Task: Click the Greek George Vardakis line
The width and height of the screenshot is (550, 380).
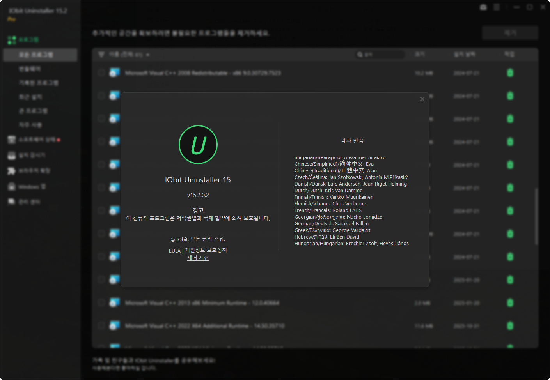Action: (x=332, y=230)
